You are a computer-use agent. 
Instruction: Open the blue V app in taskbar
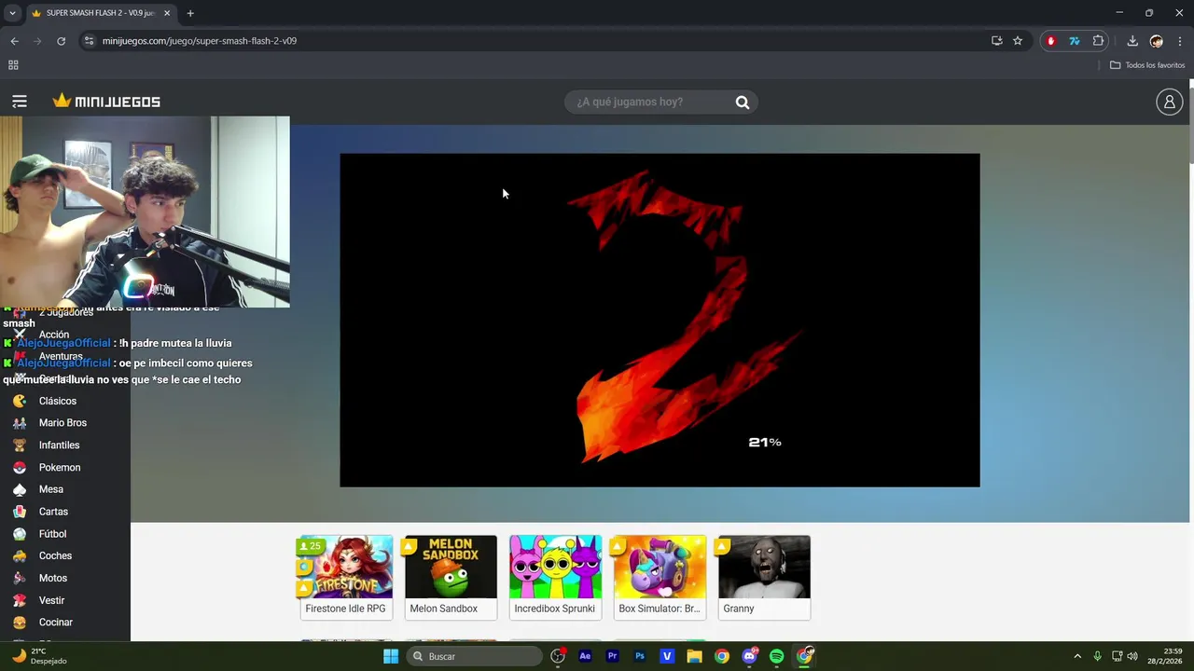(x=667, y=656)
